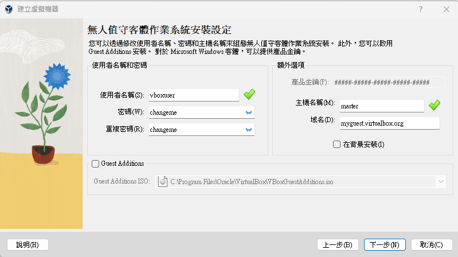Click the 域名(D) field with myguest.virtualbox.org
Screen dimensions: 458x257
pyautogui.click(x=390, y=123)
